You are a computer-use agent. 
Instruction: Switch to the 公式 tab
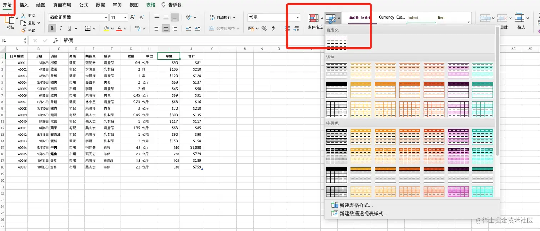[x=84, y=5]
